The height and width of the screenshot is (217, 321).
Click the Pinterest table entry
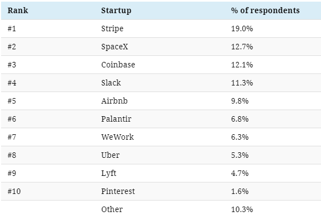pyautogui.click(x=118, y=191)
